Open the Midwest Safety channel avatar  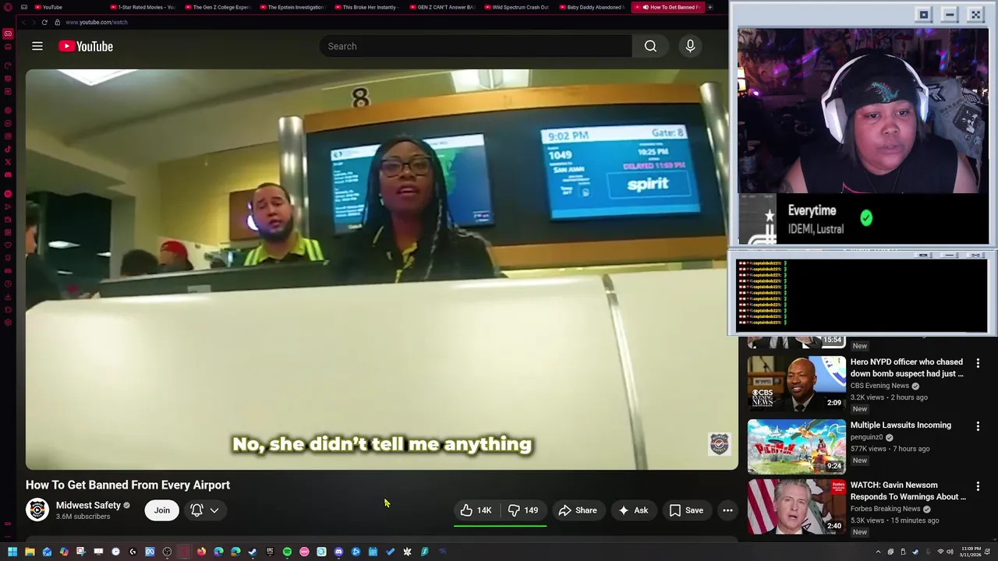click(37, 510)
